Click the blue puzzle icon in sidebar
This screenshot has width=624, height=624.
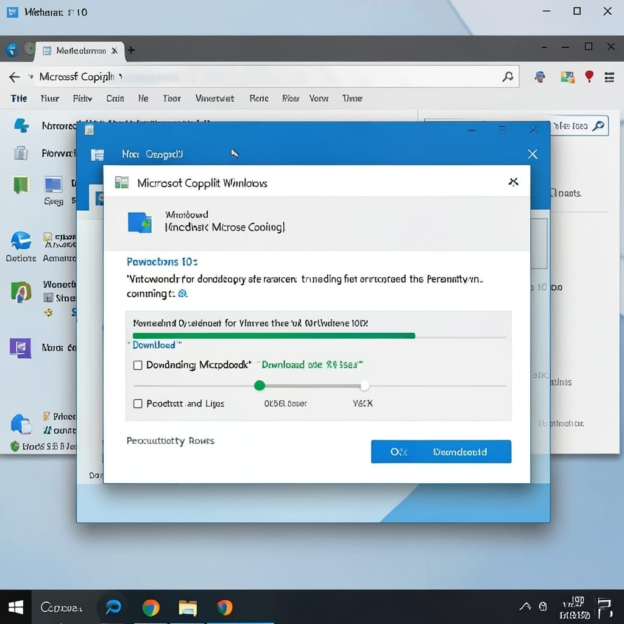click(21, 126)
